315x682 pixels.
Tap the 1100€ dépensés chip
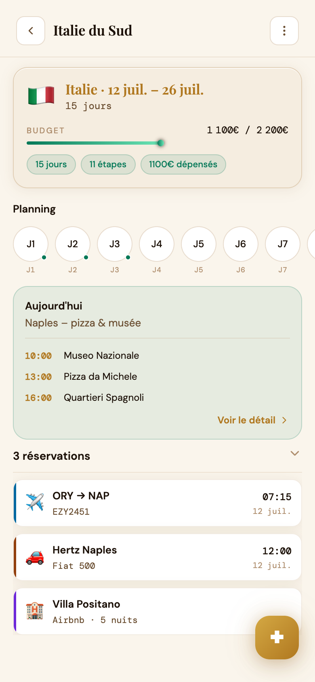(183, 164)
